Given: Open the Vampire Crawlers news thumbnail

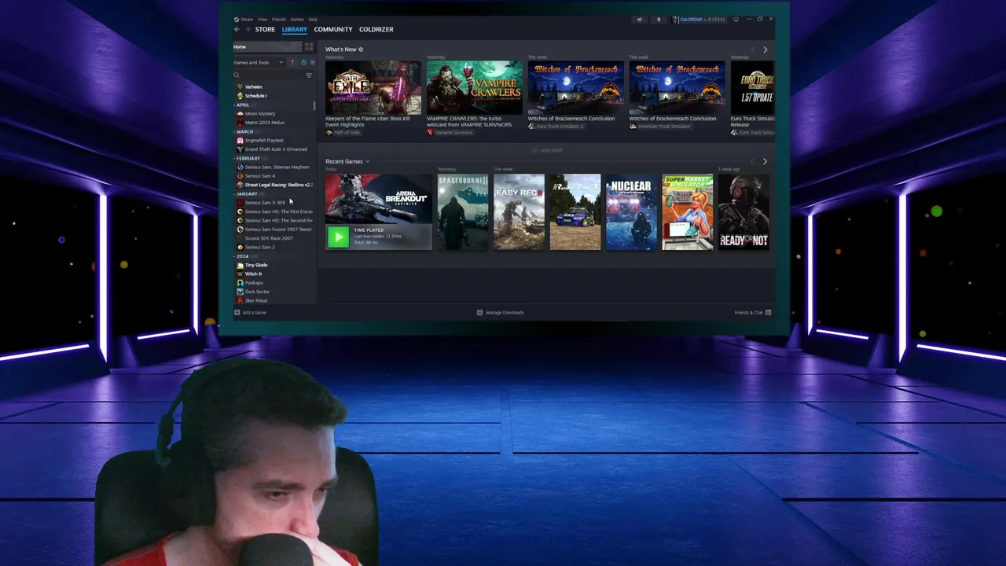Looking at the screenshot, I should [x=474, y=87].
